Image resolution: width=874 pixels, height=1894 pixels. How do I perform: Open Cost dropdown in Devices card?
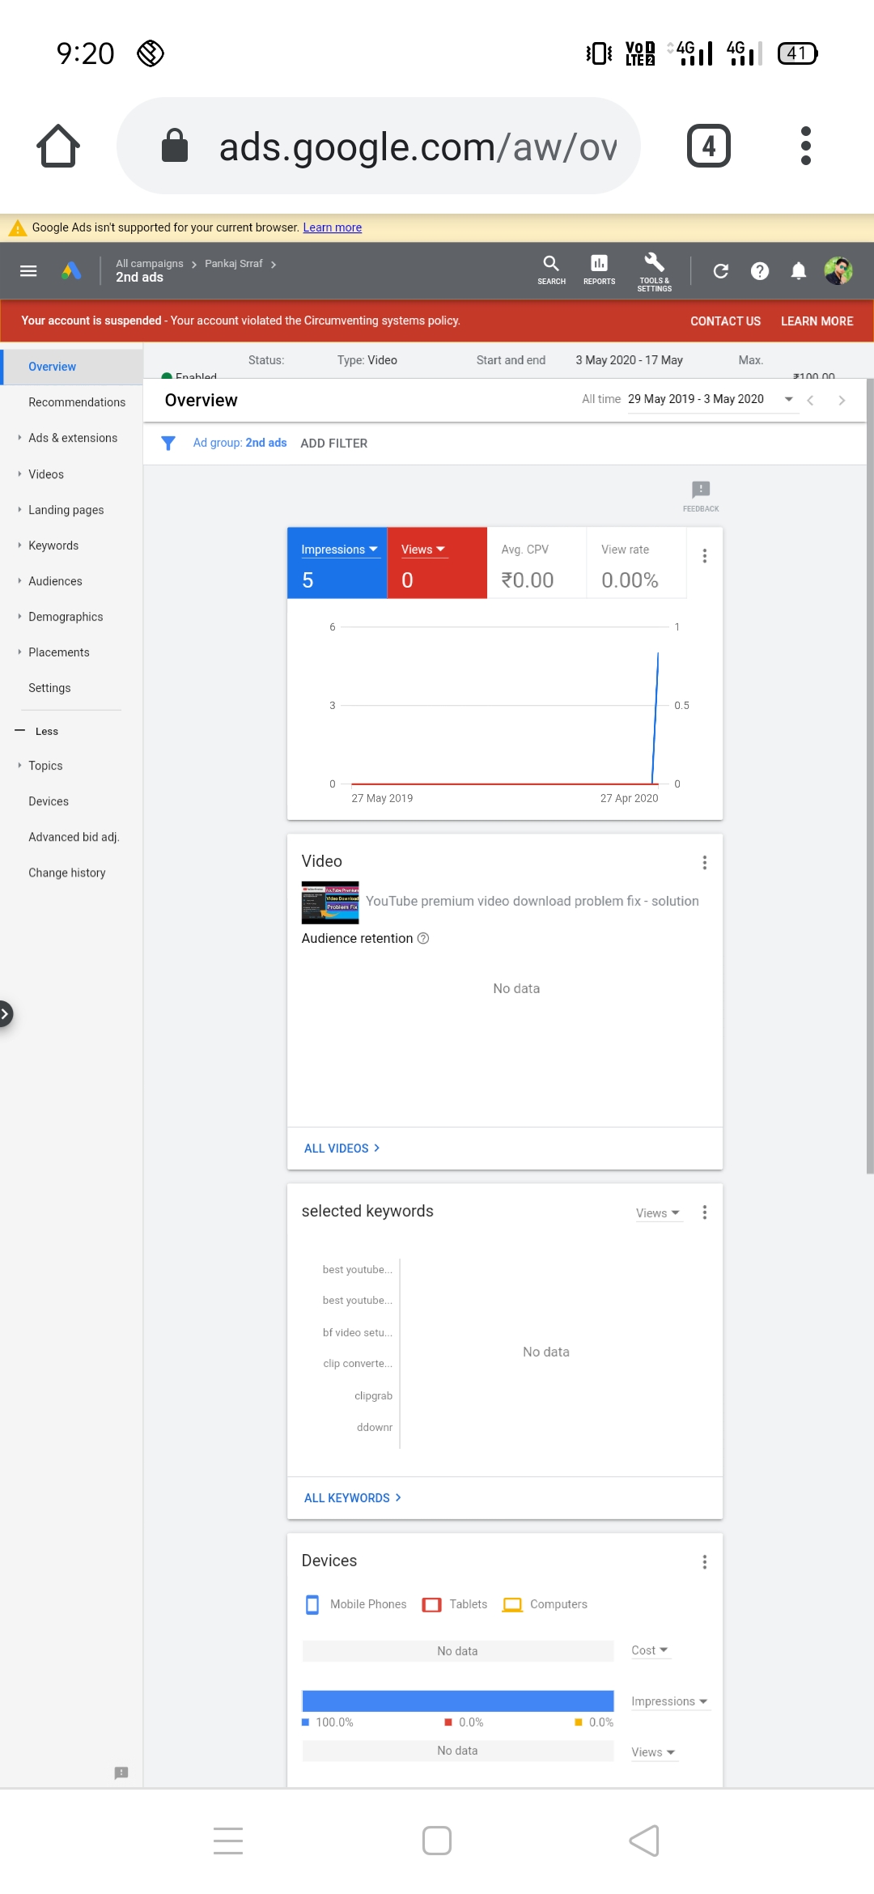[x=650, y=1650]
